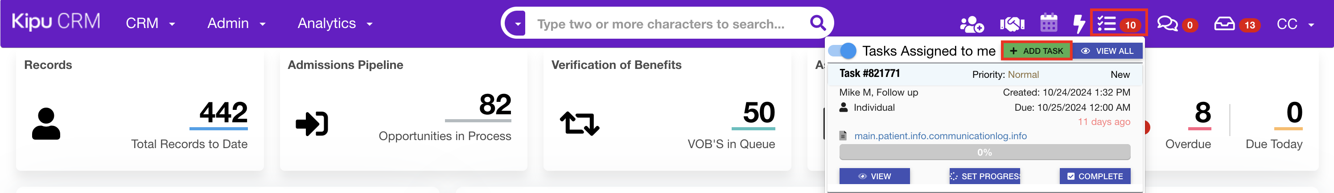This screenshot has height=193, width=1334.
Task: Open main.patient.info.communicationlog.info link
Action: point(940,136)
